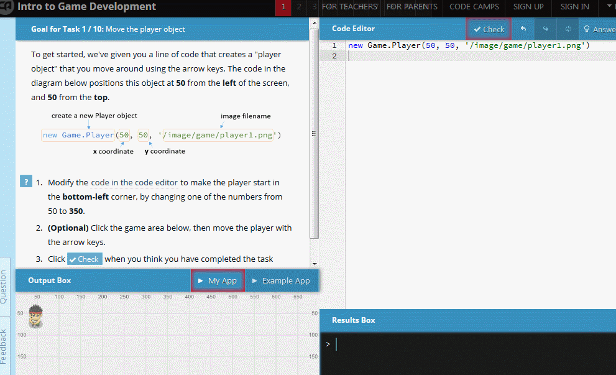The height and width of the screenshot is (375, 616).
Task: Redo with the redo arrow icon
Action: [545, 29]
